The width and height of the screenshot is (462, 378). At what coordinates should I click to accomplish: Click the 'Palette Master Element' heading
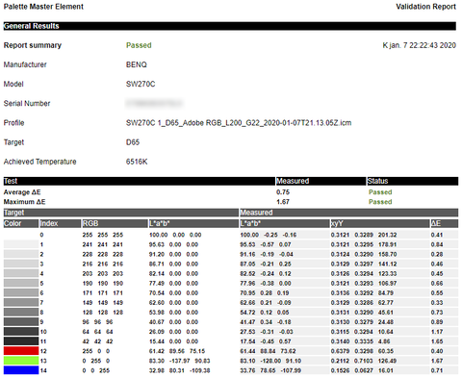(43, 7)
